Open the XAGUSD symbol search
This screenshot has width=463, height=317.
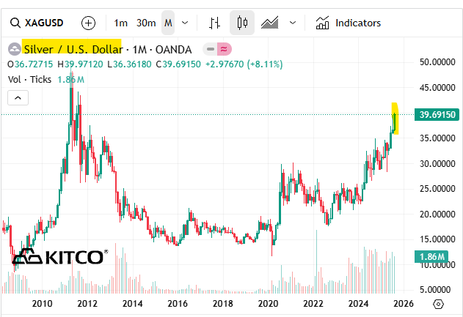(38, 23)
